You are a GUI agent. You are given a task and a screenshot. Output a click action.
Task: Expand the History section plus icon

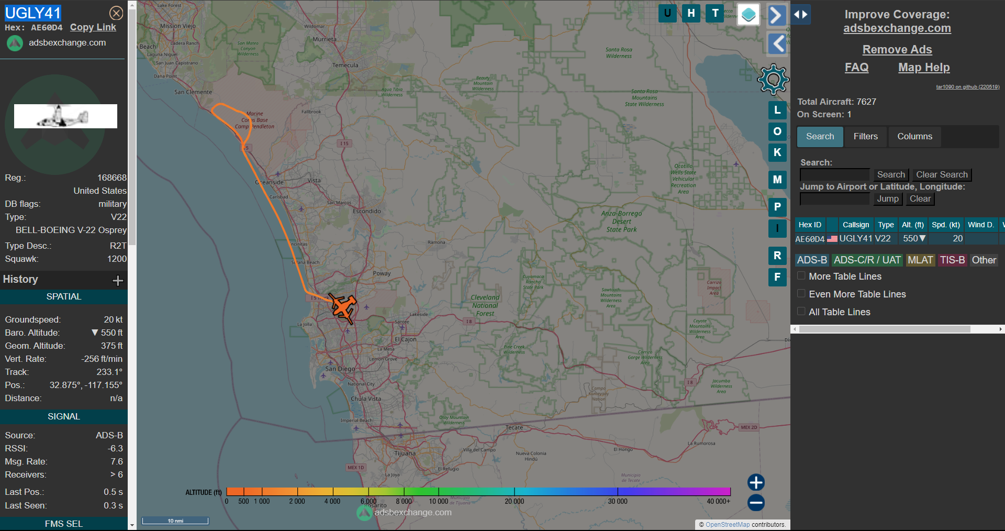[x=118, y=280]
